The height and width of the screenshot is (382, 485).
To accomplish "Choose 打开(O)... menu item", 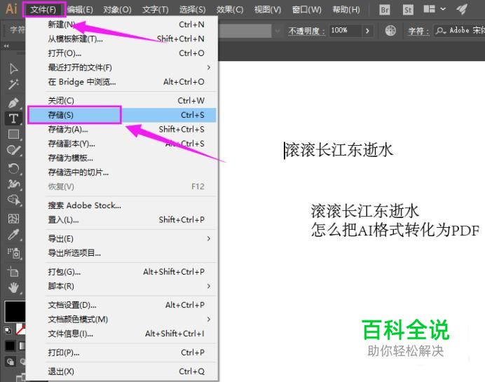I will click(122, 53).
